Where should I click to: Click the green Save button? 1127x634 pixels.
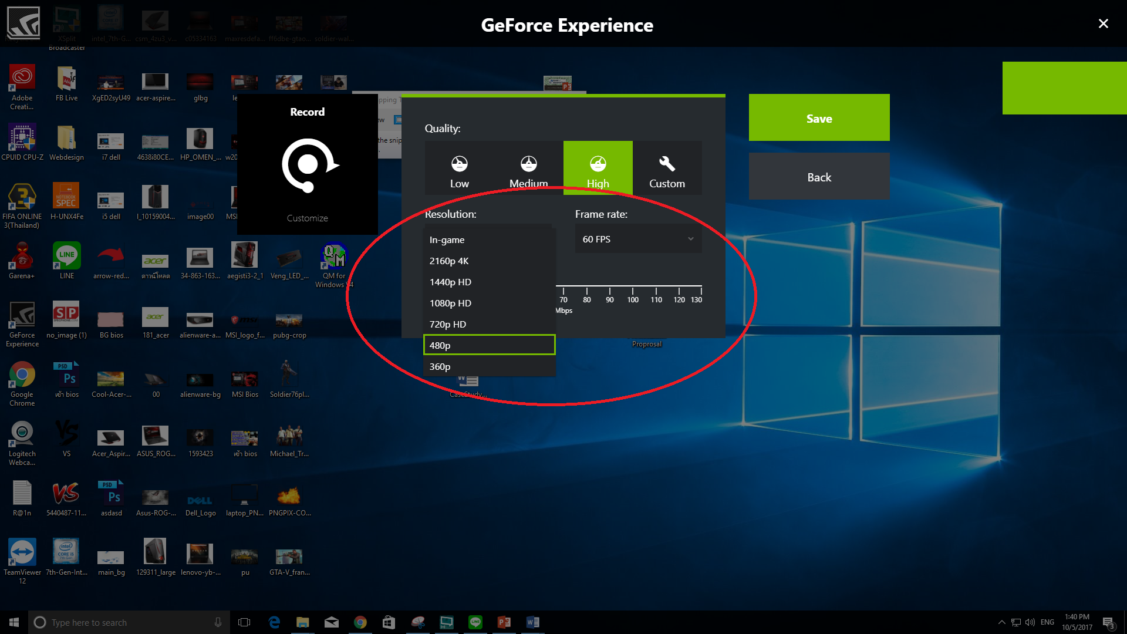819,117
